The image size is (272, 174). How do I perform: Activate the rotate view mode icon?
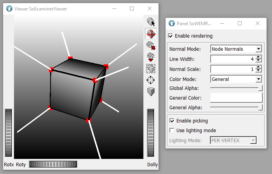(x=151, y=34)
